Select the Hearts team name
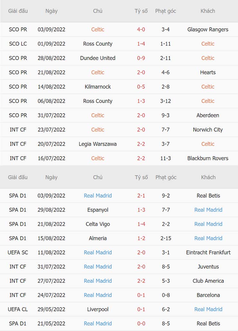 pos(208,72)
